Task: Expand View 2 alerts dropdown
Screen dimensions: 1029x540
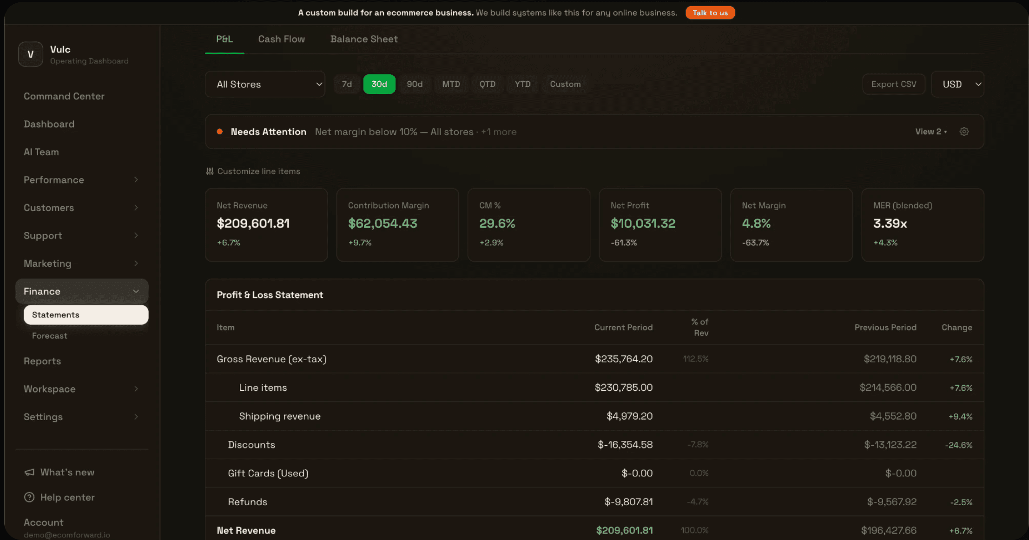Action: point(931,132)
